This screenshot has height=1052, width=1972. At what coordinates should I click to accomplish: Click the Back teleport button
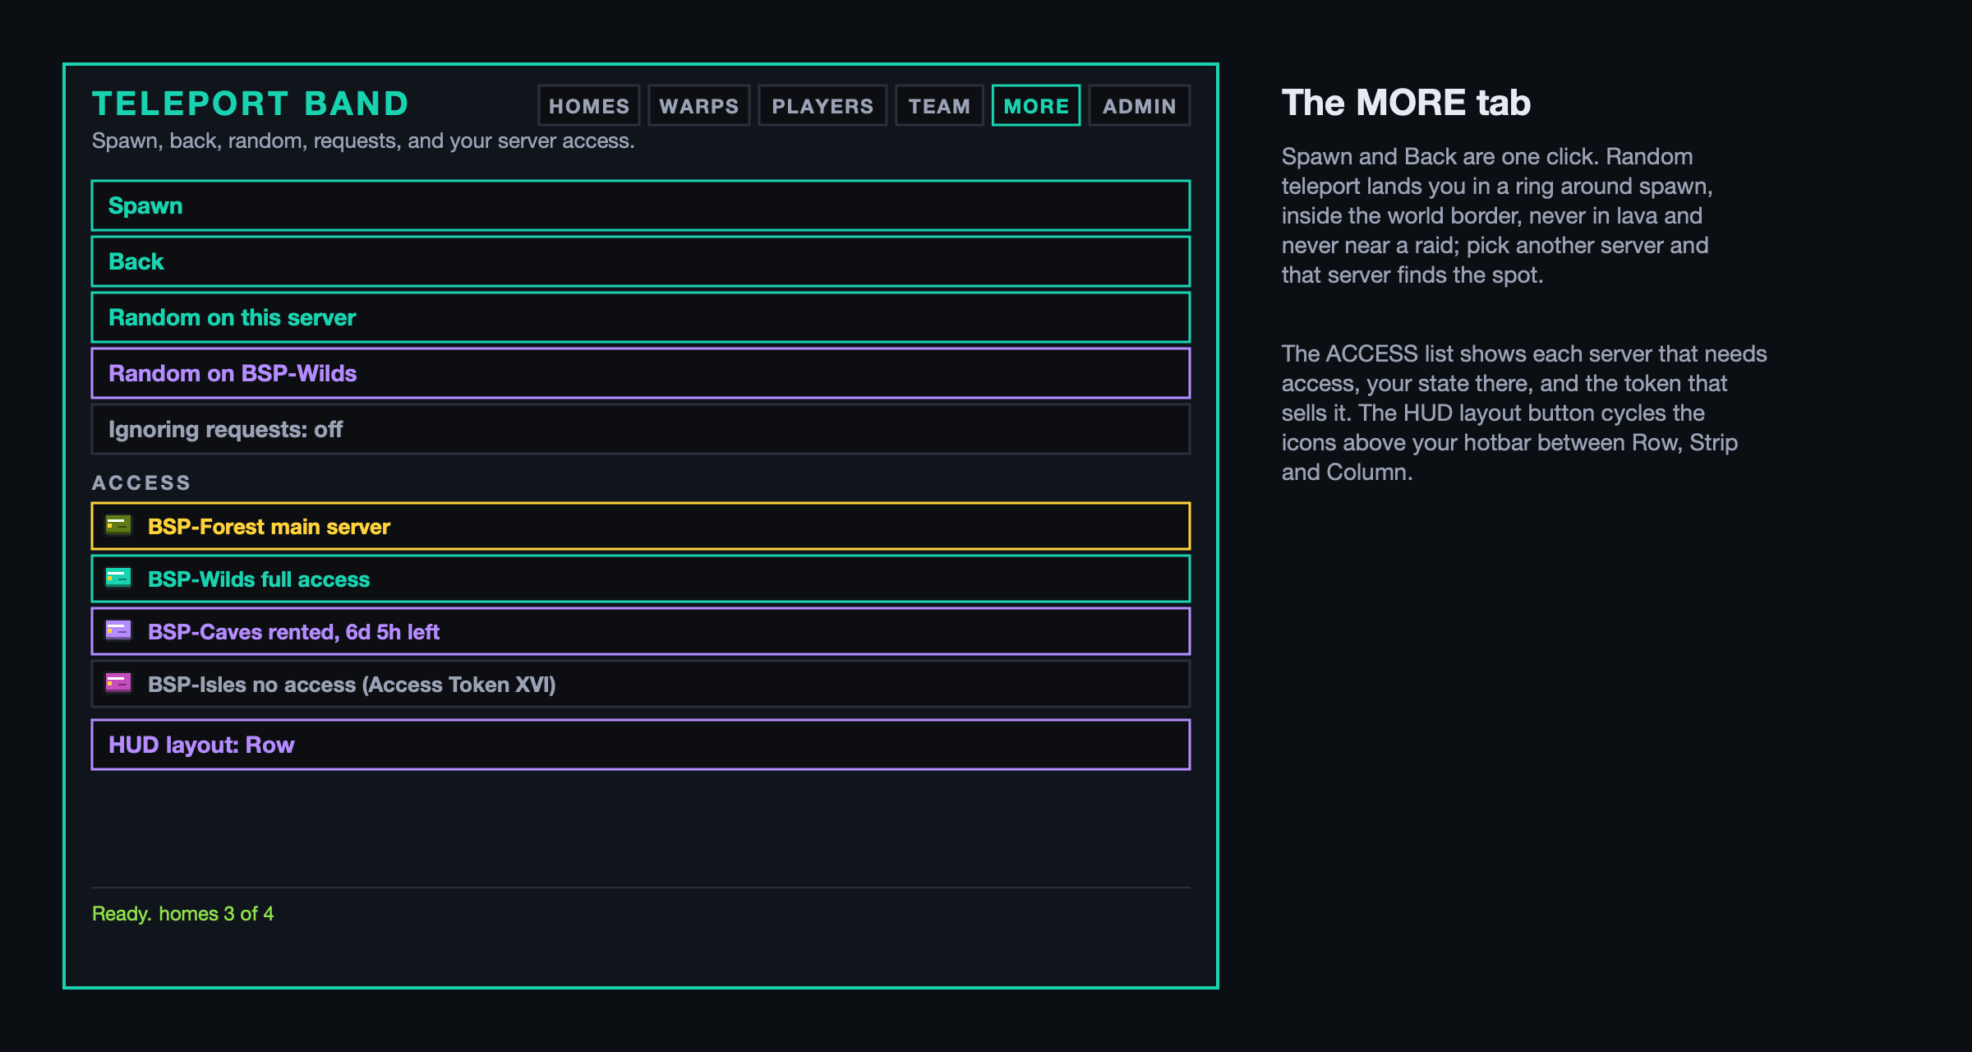(641, 261)
